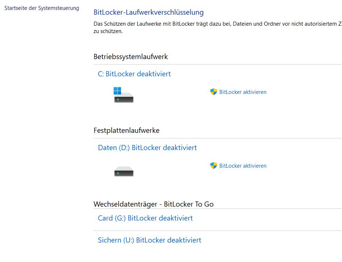Click the Daten (D:) hard drive icon
This screenshot has height=262, width=342.
click(x=124, y=171)
